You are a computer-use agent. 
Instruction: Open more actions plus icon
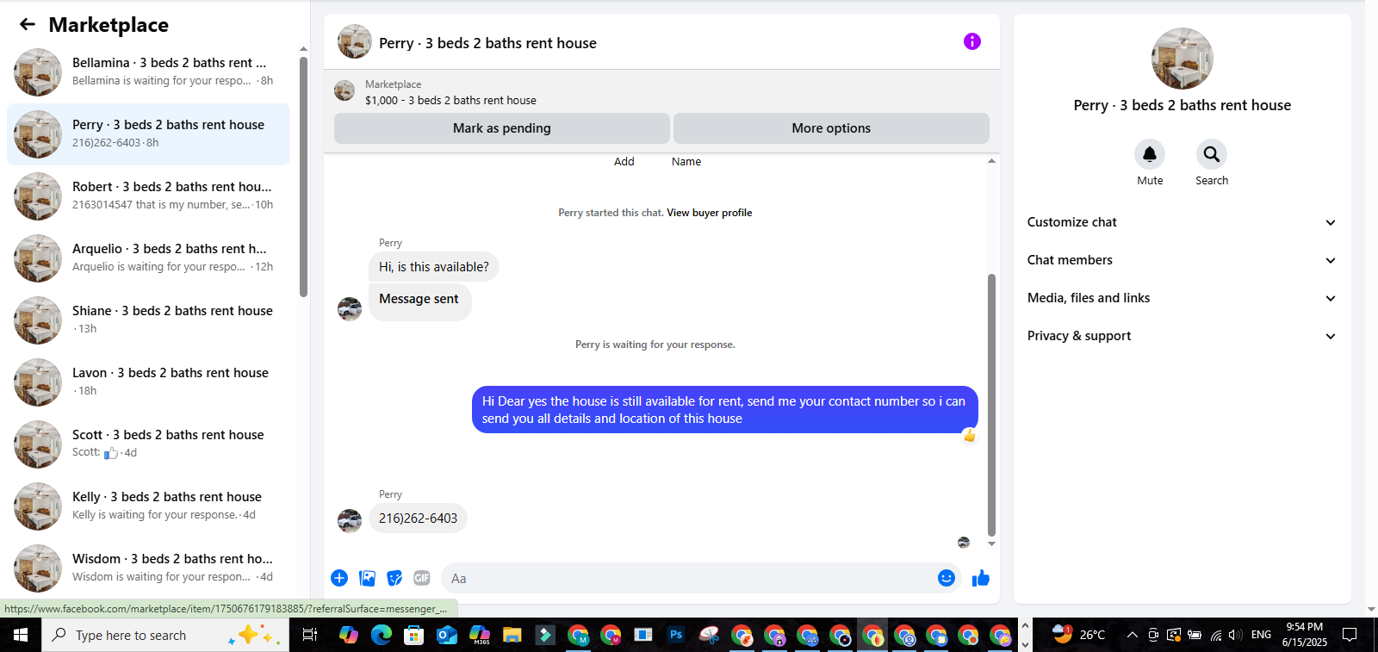(x=339, y=578)
